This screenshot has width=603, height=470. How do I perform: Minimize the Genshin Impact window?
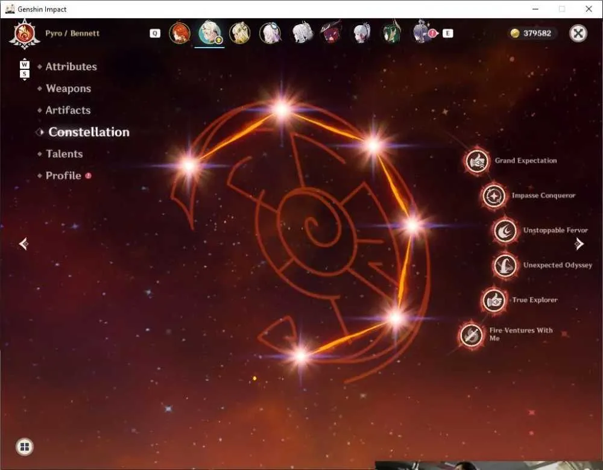click(x=535, y=9)
